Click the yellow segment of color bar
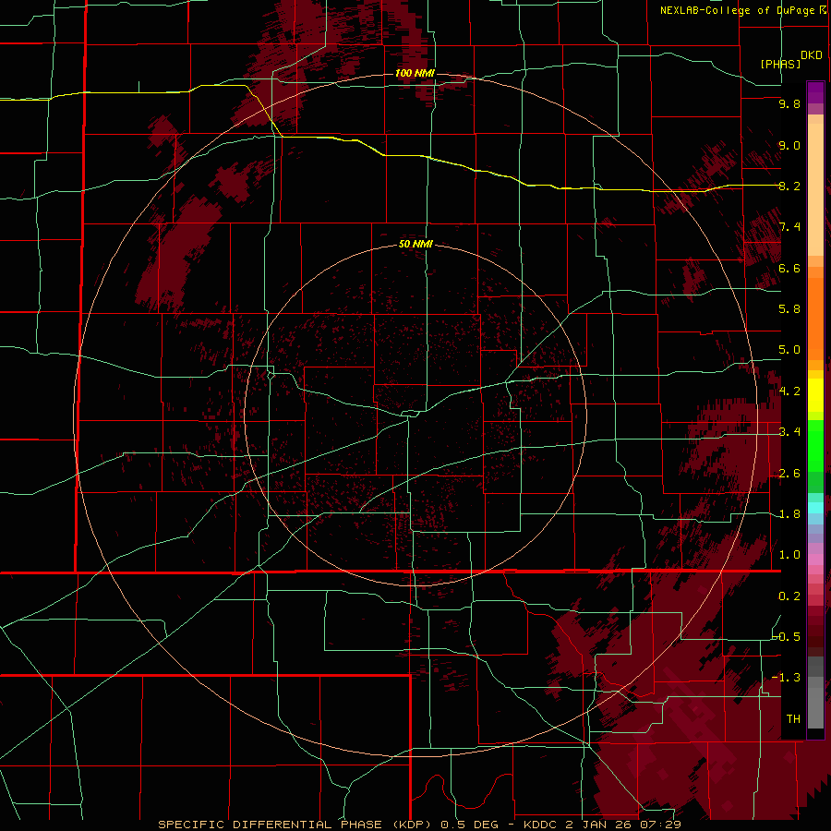 815,395
